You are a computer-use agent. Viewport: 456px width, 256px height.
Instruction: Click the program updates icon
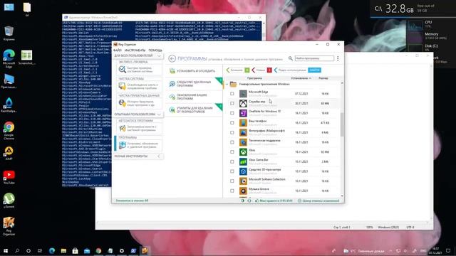point(172,97)
